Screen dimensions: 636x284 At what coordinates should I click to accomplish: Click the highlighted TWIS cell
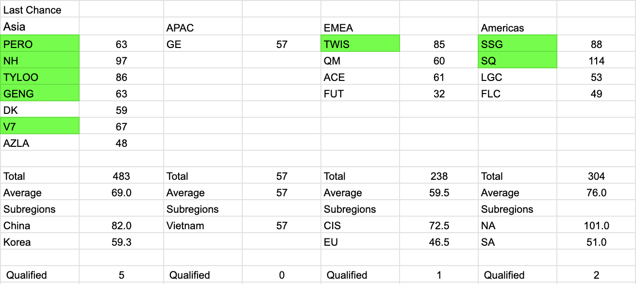pos(360,45)
